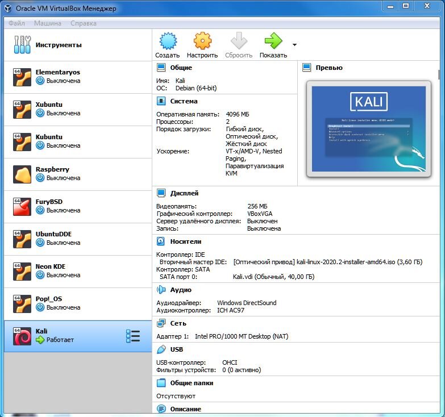Click the Аудио section speaker icon

pyautogui.click(x=161, y=290)
